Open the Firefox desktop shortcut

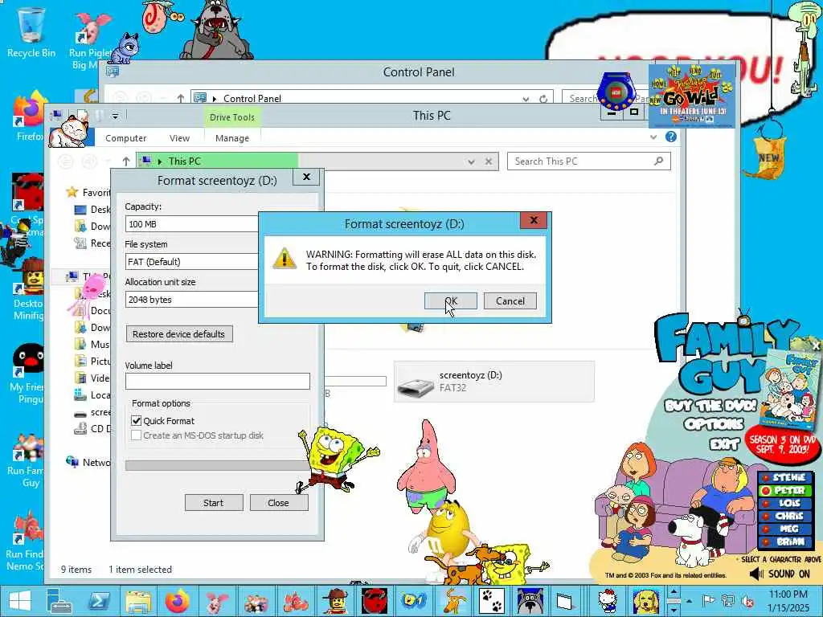(29, 116)
